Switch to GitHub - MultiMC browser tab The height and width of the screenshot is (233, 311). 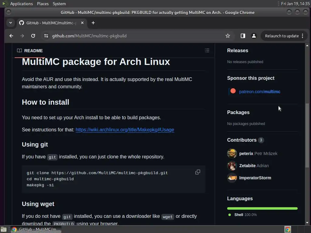pyautogui.click(x=52, y=23)
